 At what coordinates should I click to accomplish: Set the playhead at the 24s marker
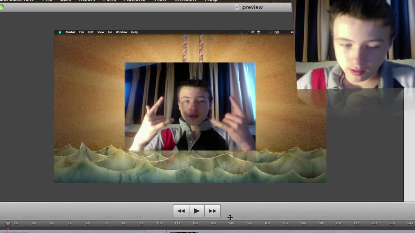410,223
